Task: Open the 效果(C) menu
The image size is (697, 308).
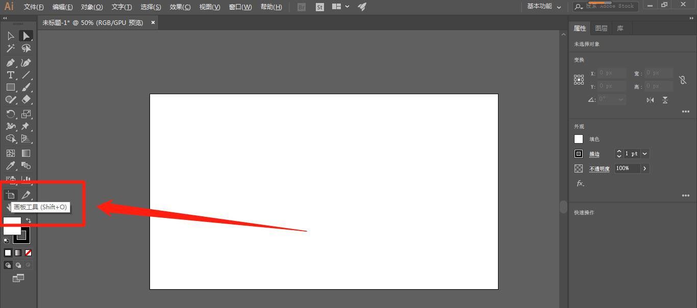Action: 180,7
